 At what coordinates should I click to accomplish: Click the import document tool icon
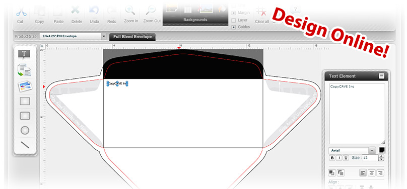24,70
